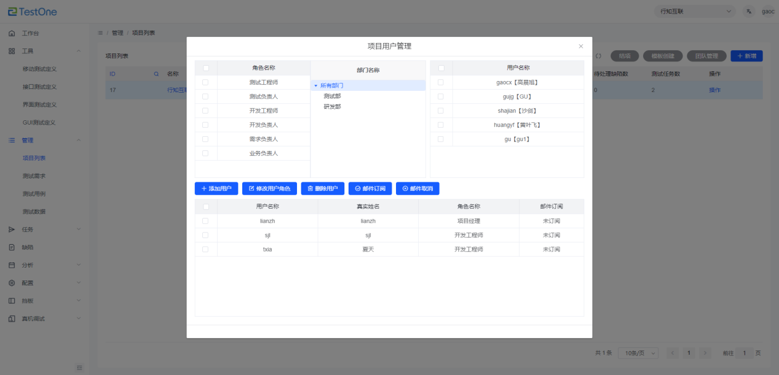The width and height of the screenshot is (779, 375).
Task: Click the 工作台 home icon in sidebar
Action: point(12,33)
